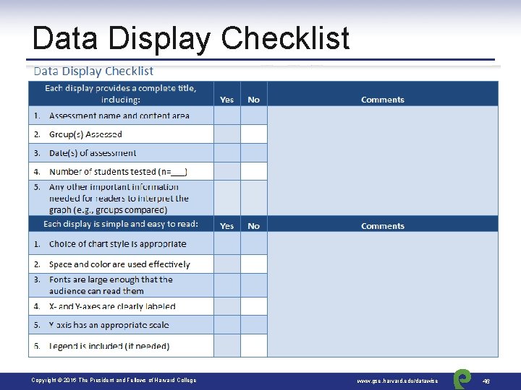521x390 pixels.
Task: Select 'X- and Y-axes are clearly labeled' text
Action: click(x=112, y=306)
